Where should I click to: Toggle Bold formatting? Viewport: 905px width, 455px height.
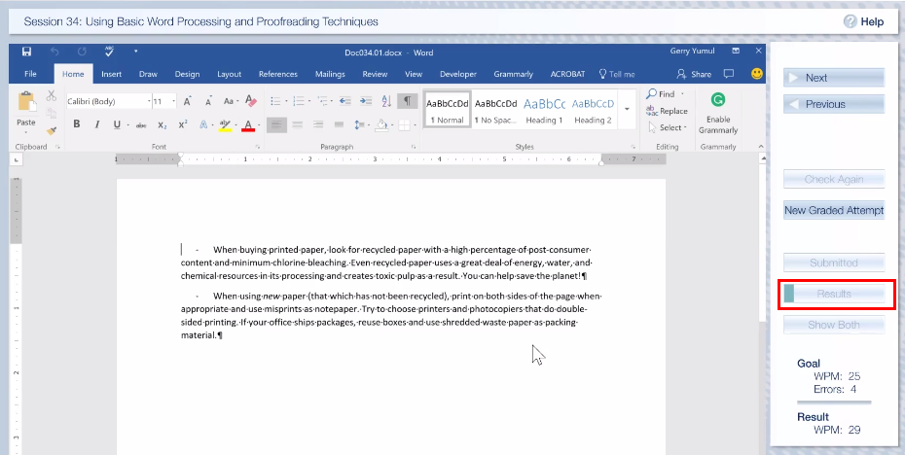(x=76, y=124)
